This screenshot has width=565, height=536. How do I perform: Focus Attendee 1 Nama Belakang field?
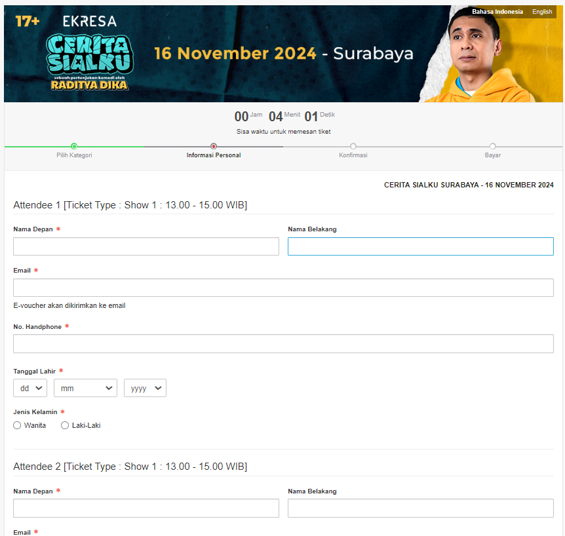pyautogui.click(x=421, y=246)
